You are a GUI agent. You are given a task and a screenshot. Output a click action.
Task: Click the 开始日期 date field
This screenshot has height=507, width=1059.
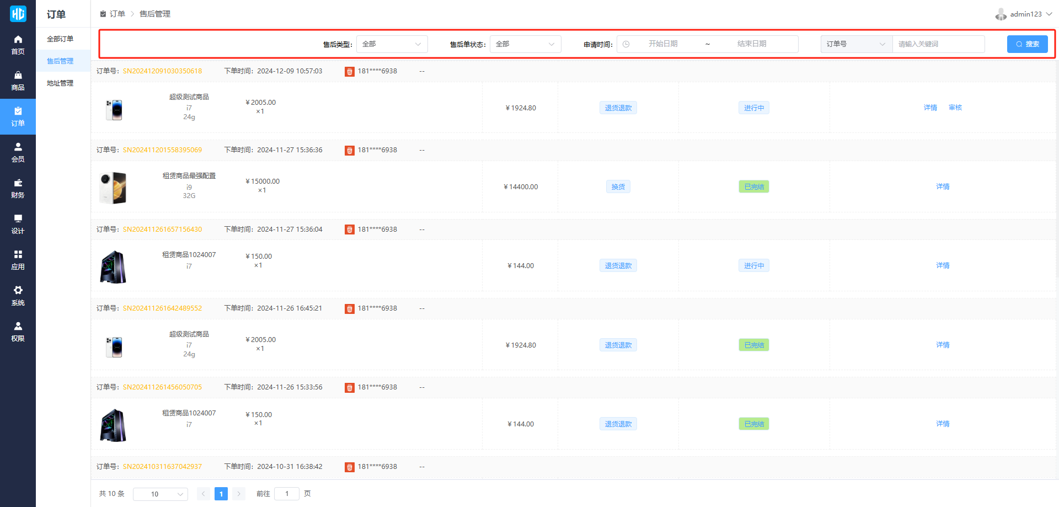click(x=663, y=44)
